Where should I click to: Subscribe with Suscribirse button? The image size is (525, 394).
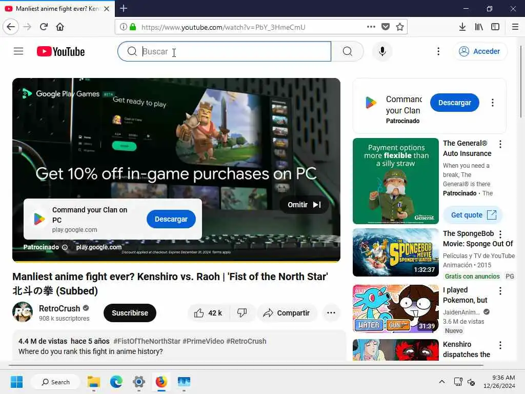click(x=130, y=313)
